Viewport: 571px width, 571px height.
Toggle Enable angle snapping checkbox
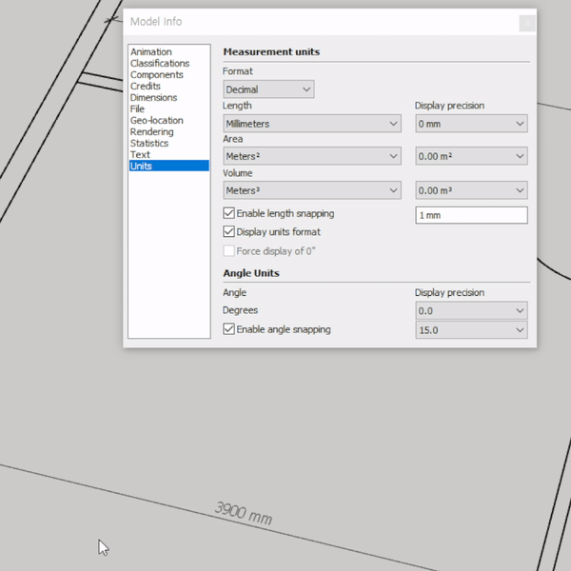click(228, 329)
